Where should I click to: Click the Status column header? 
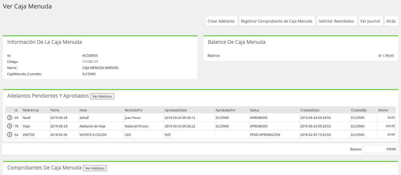[255, 110]
